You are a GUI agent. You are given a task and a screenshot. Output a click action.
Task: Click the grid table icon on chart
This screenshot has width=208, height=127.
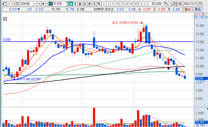(5, 19)
